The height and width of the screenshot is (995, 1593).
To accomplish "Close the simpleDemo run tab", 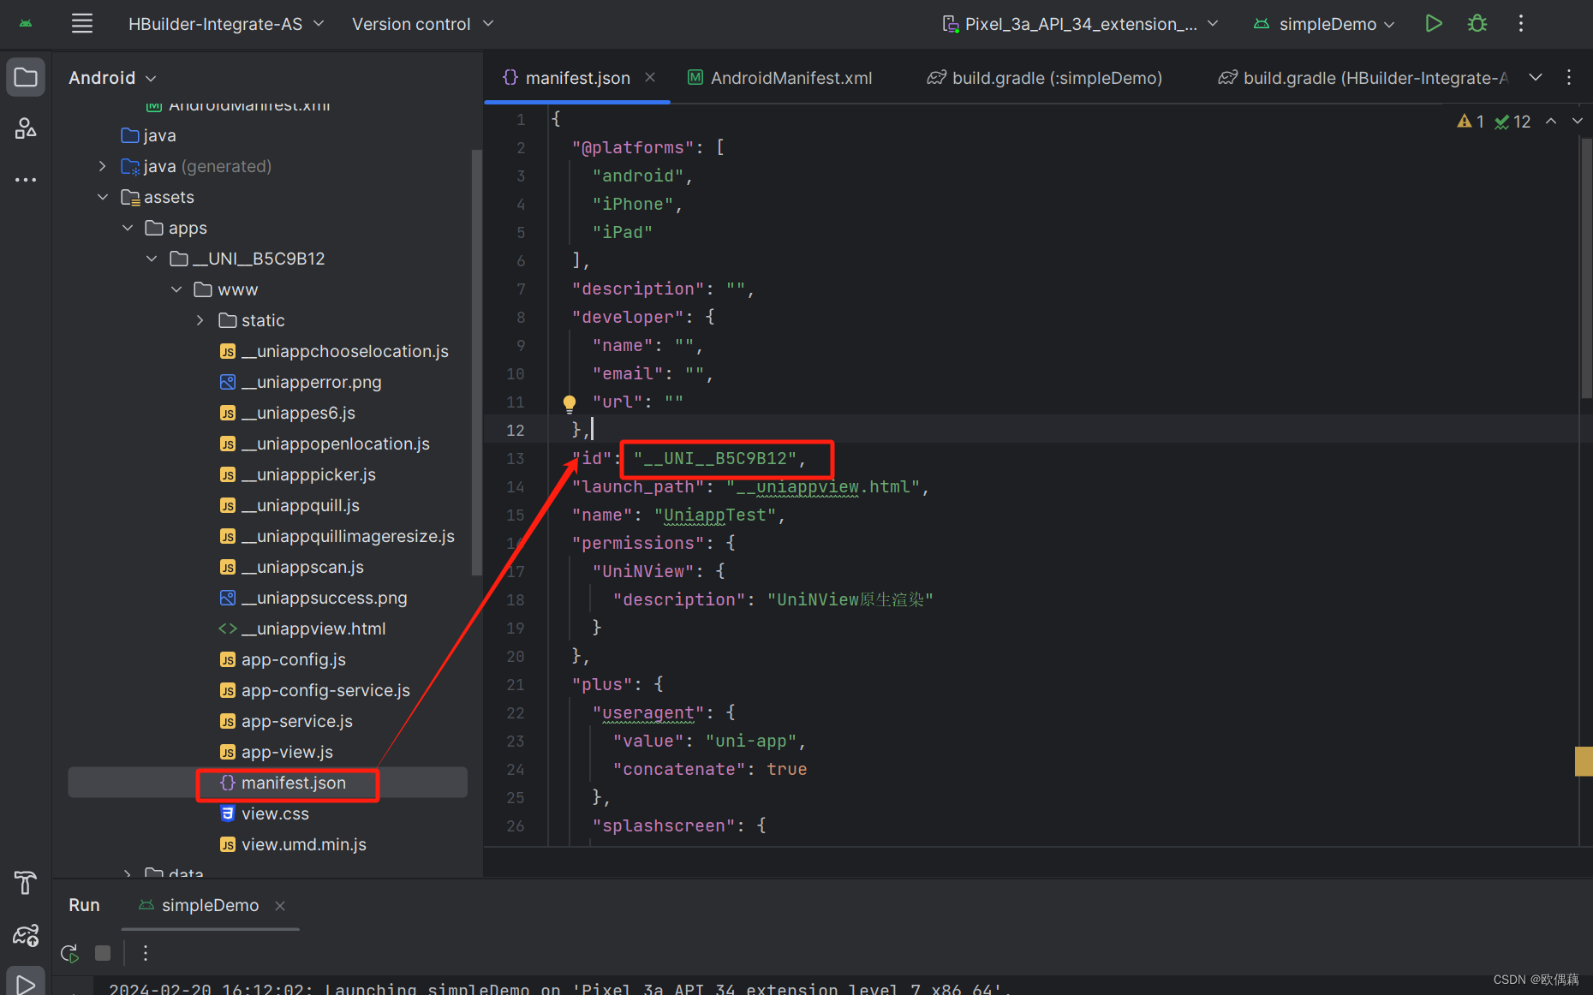I will [280, 906].
